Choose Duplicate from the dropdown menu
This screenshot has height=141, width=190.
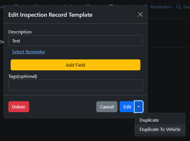149,120
